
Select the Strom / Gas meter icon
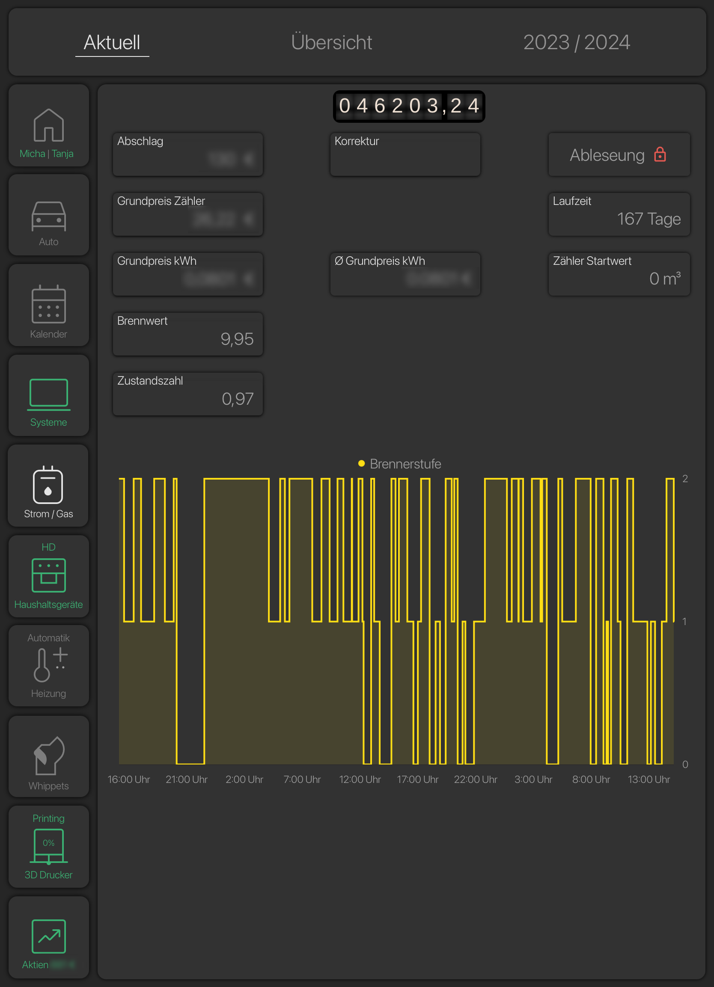(48, 486)
